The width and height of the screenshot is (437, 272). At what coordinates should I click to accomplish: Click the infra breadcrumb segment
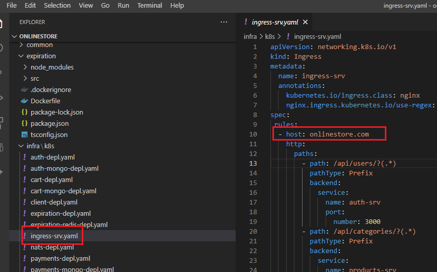click(250, 36)
